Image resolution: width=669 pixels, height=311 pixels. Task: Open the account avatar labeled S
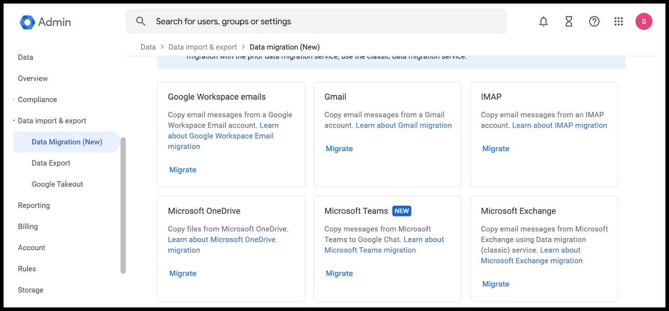(x=643, y=21)
